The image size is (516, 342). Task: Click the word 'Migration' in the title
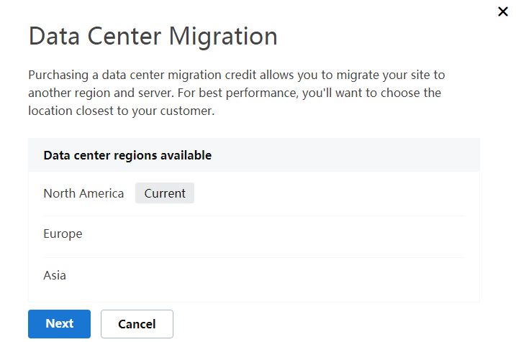pyautogui.click(x=224, y=37)
